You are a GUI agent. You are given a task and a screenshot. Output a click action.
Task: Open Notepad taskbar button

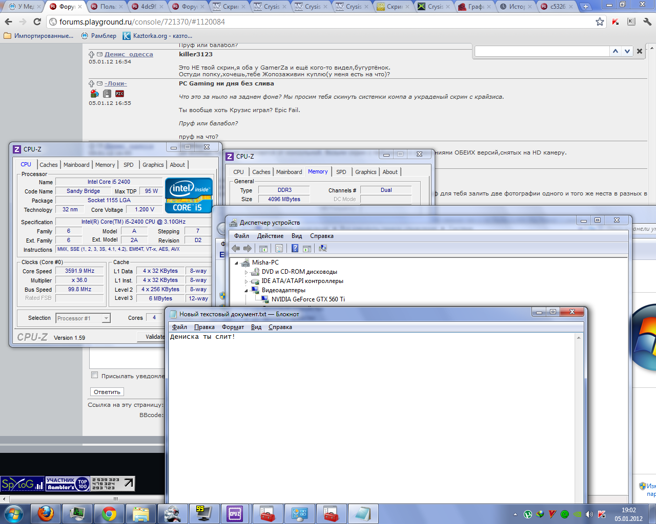363,514
